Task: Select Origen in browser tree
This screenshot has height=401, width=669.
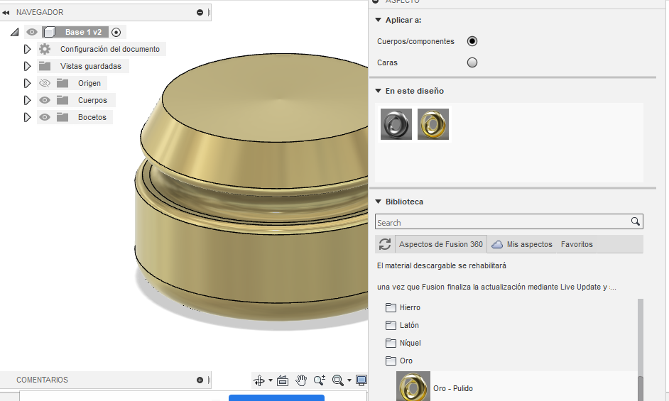Action: point(89,83)
